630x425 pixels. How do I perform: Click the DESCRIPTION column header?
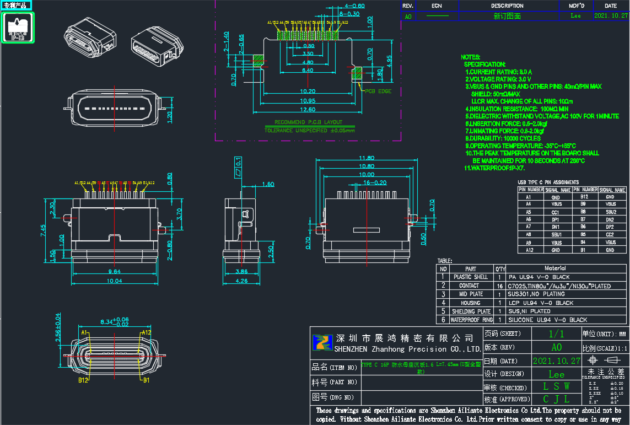click(507, 6)
